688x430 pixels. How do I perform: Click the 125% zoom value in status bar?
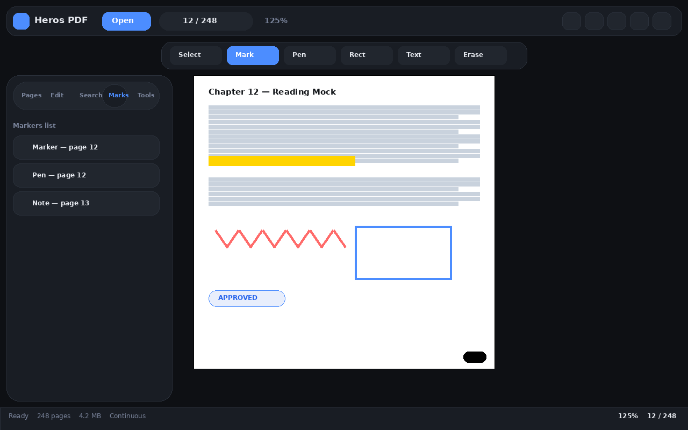[x=628, y=416]
